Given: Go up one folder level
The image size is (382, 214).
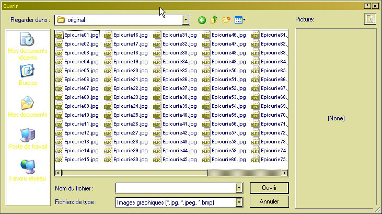Looking at the screenshot, I should pos(214,20).
